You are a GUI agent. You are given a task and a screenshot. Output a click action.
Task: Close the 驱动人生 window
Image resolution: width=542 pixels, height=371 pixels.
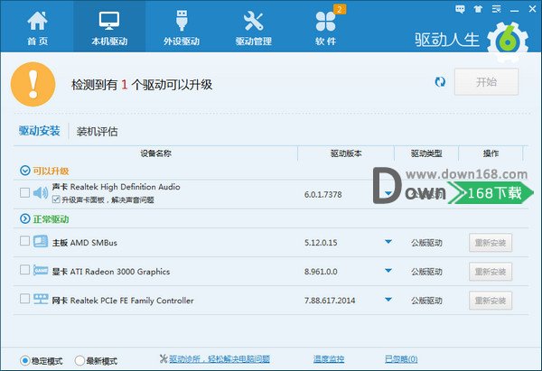(533, 9)
